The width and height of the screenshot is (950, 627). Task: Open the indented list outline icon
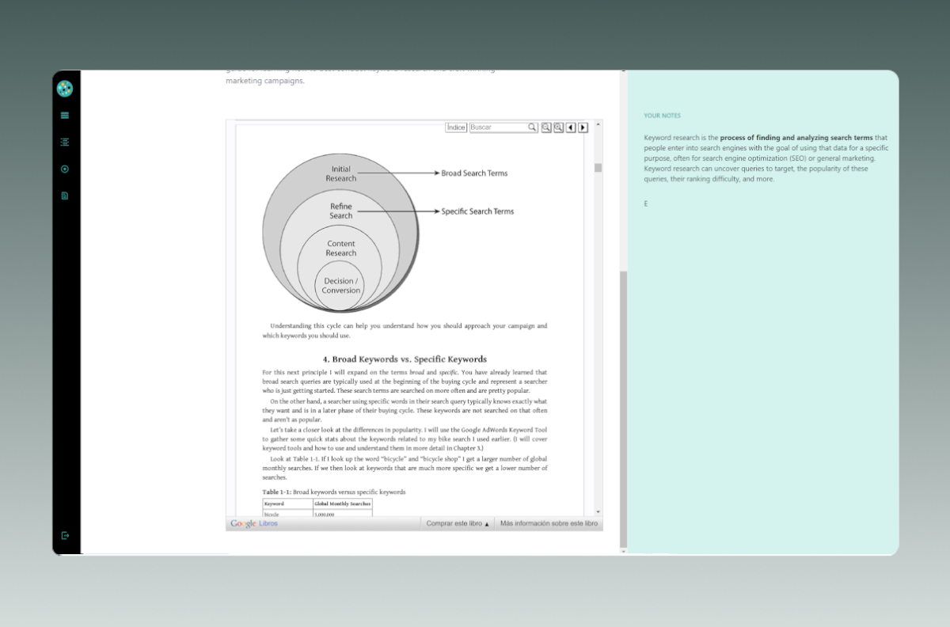[65, 142]
